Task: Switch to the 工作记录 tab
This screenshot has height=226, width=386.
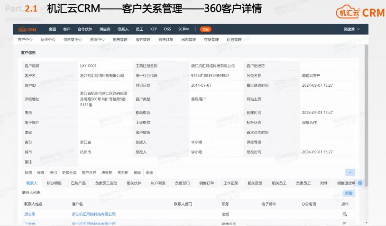Action: [x=231, y=183]
